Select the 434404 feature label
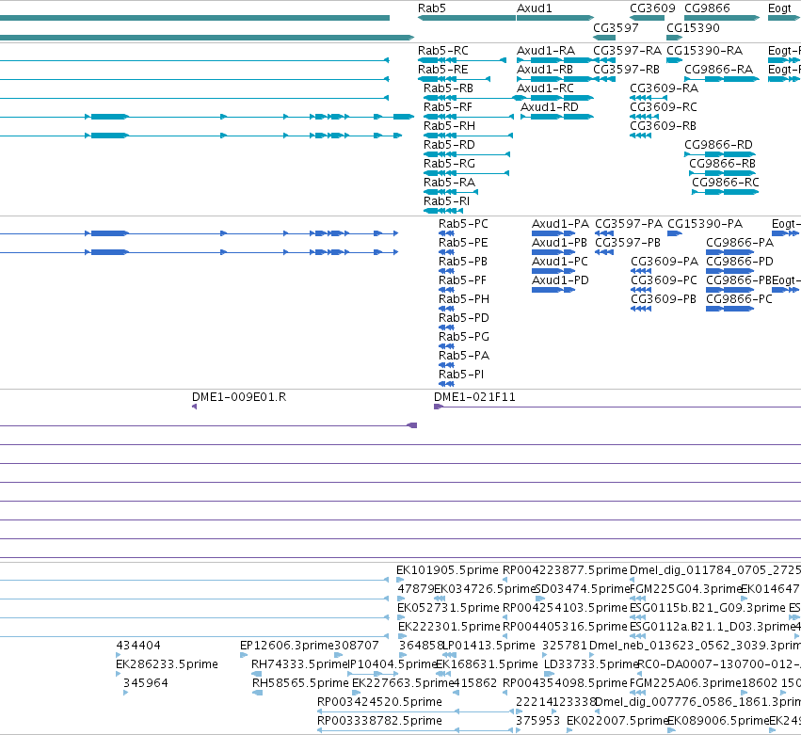 (x=138, y=646)
